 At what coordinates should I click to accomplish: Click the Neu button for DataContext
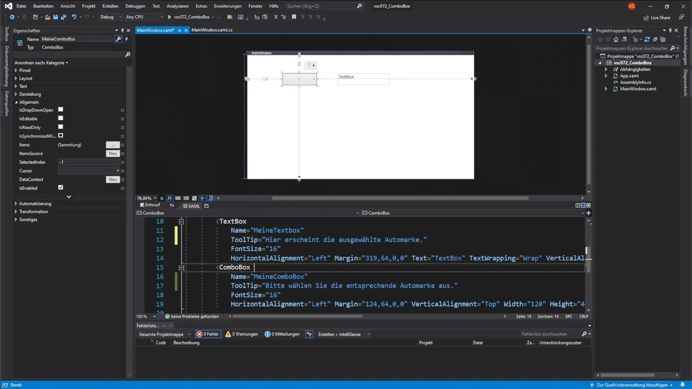113,179
